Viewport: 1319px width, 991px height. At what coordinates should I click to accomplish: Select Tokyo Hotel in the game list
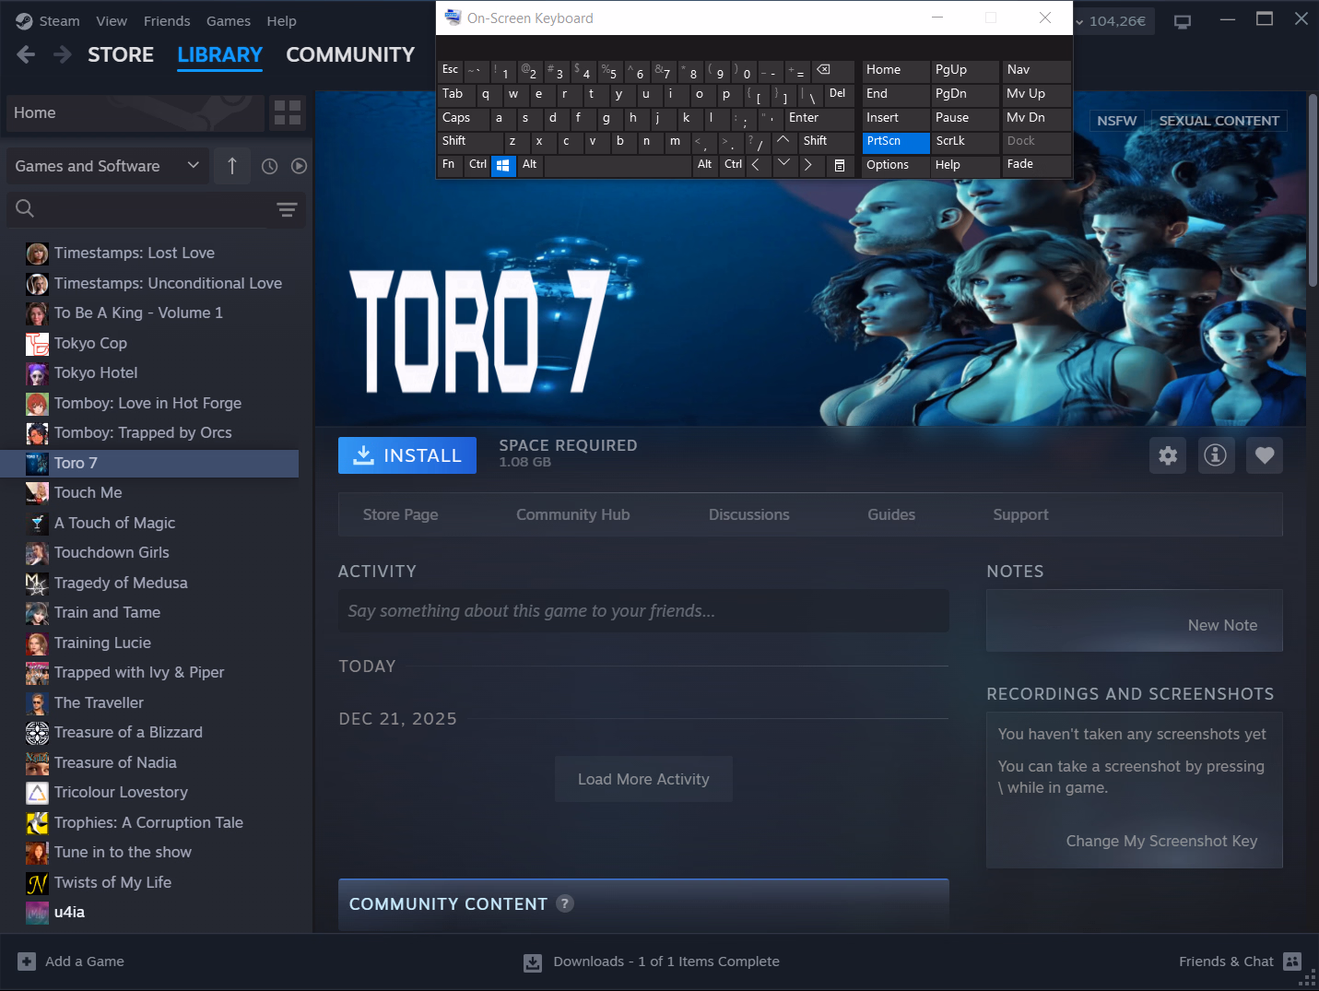pyautogui.click(x=149, y=372)
